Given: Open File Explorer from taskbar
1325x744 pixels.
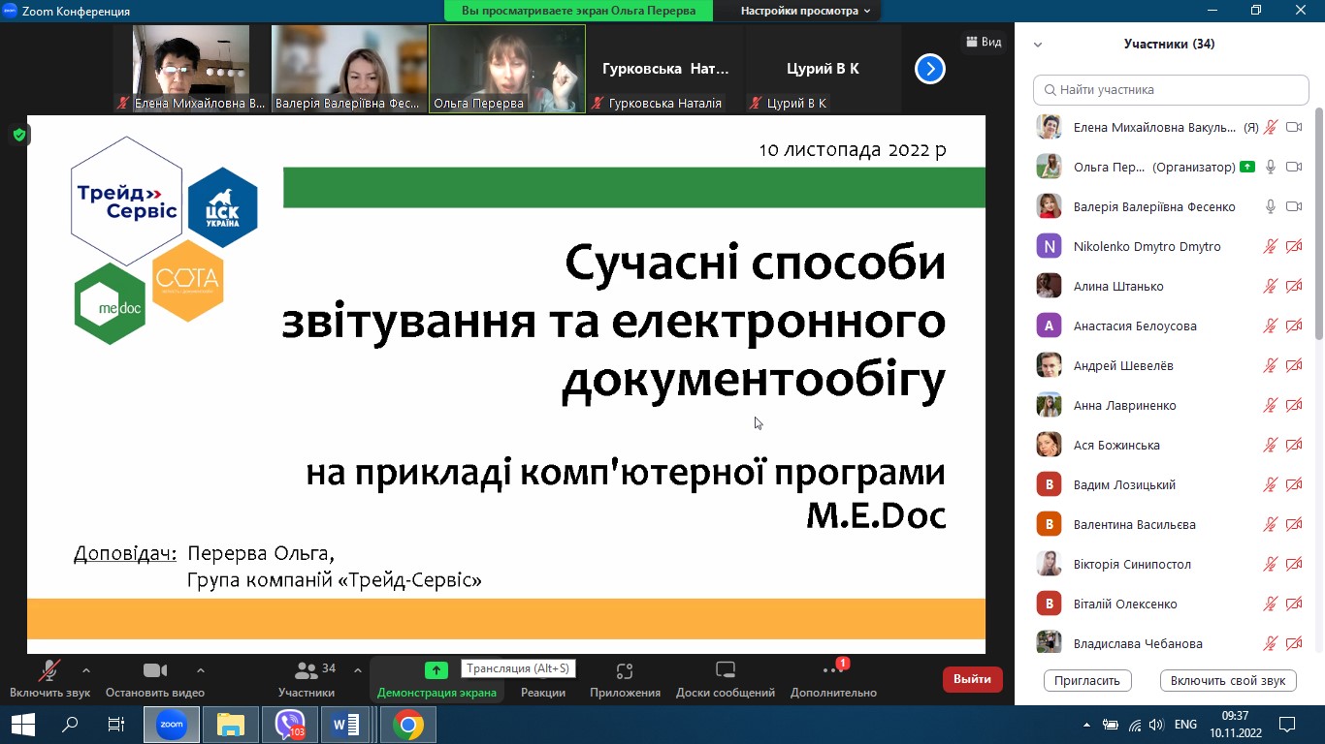Looking at the screenshot, I should (x=230, y=725).
